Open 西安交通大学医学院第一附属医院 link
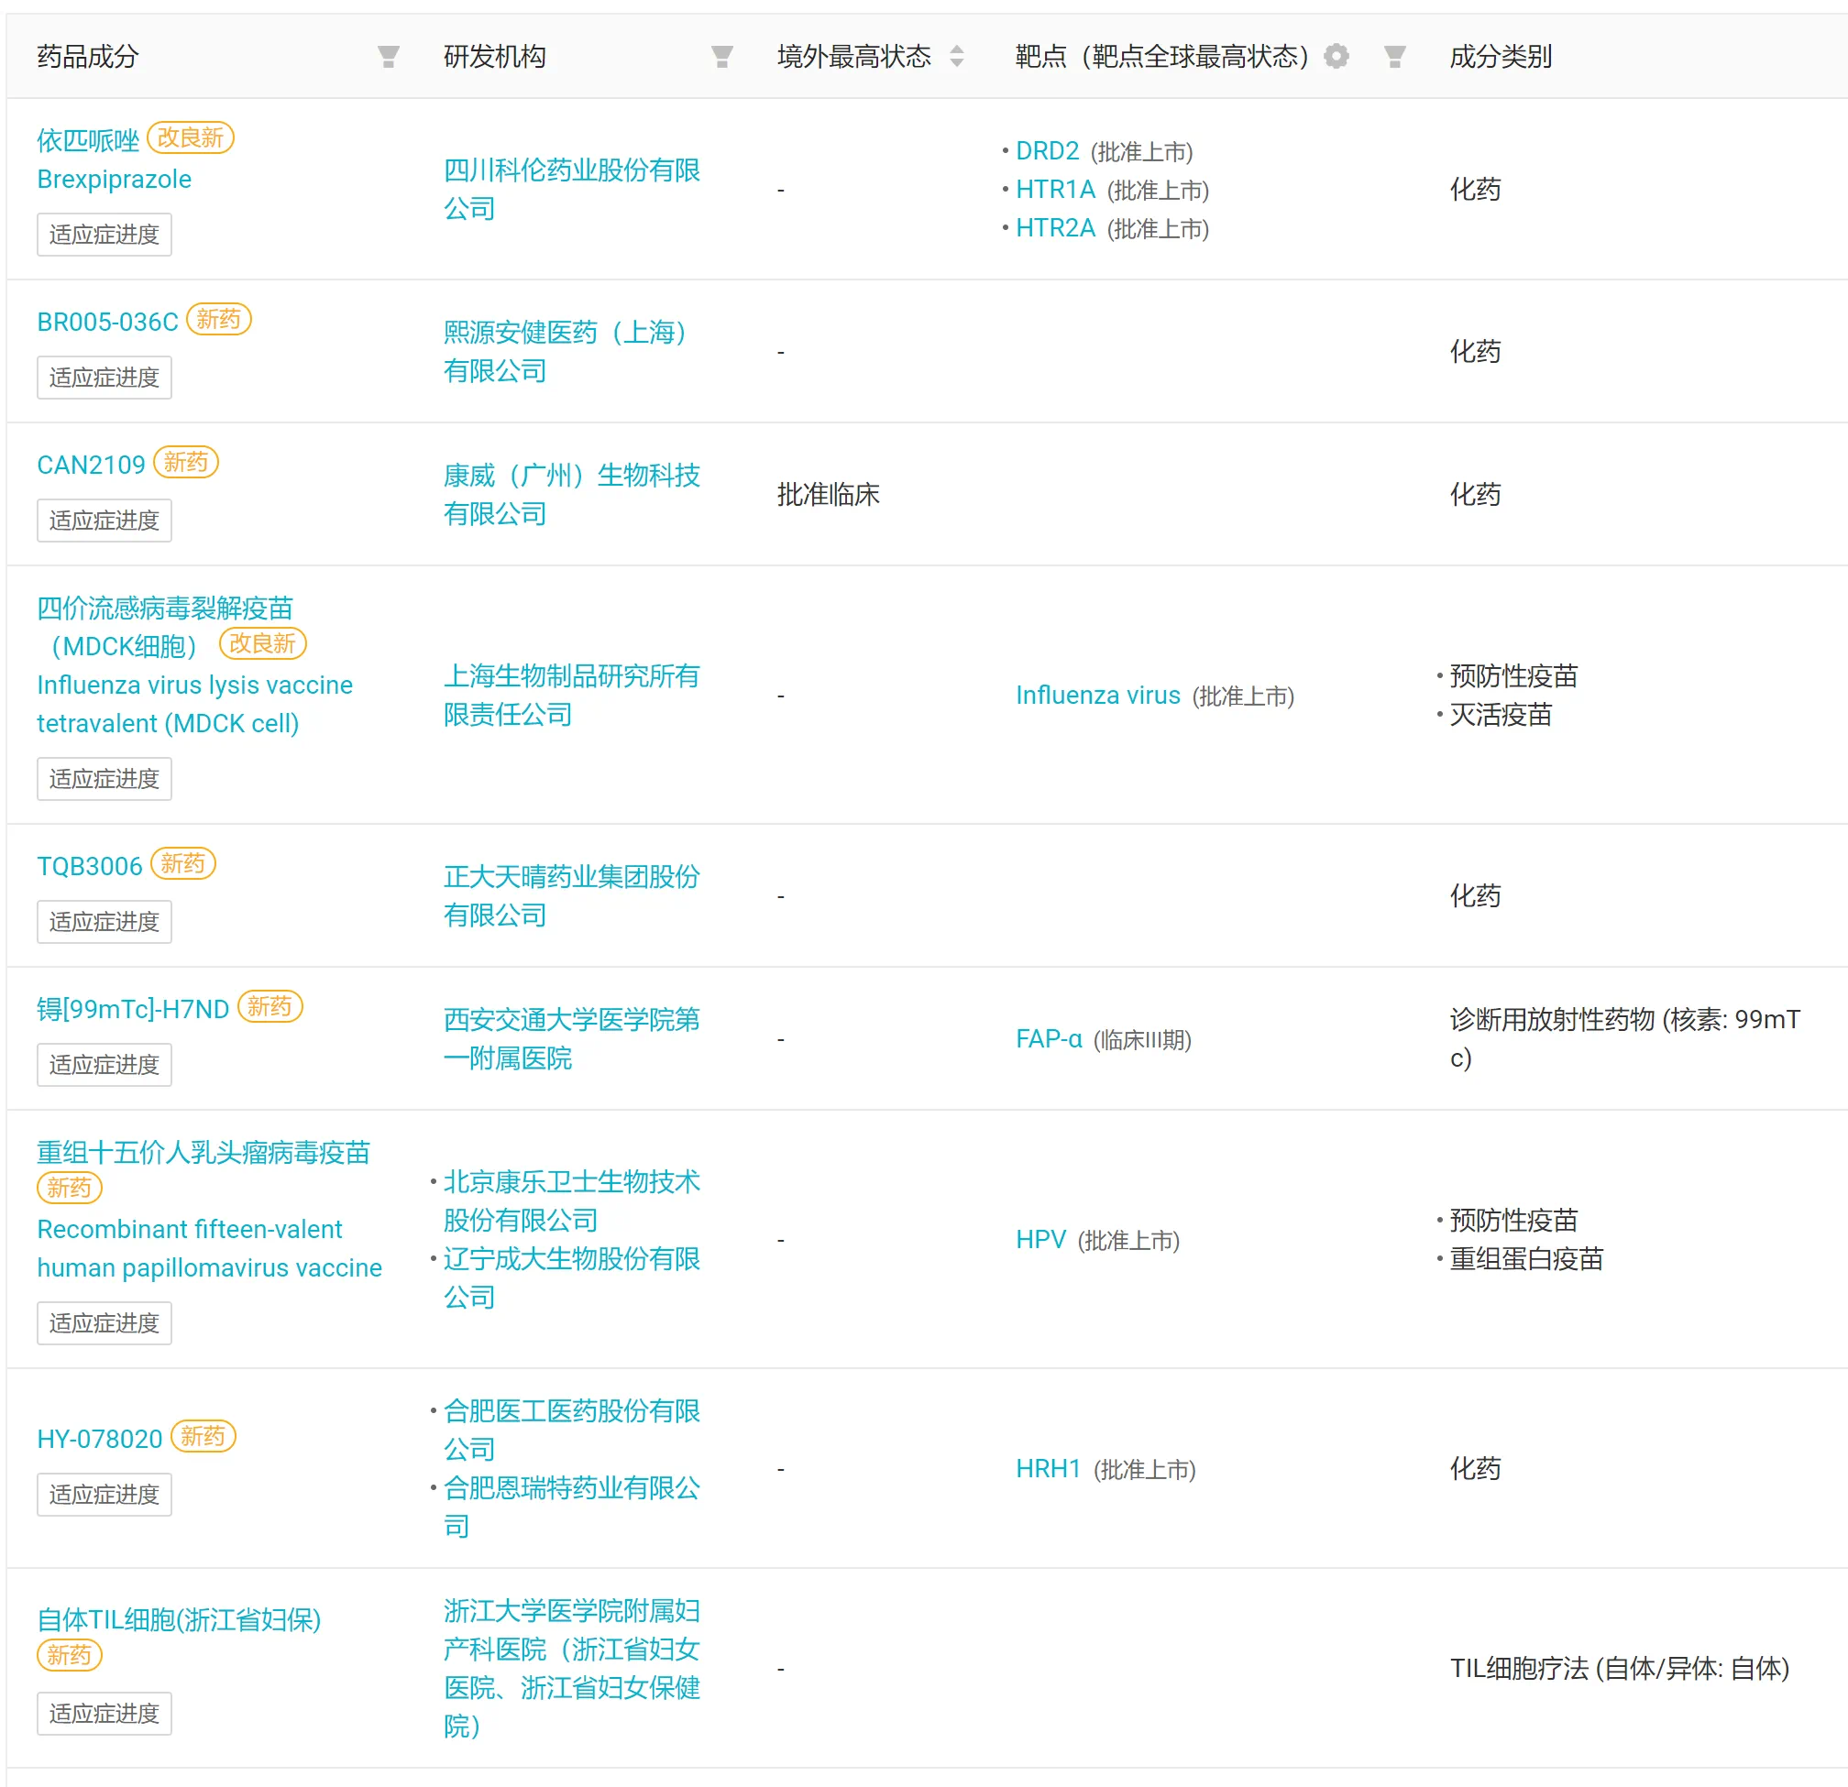The height and width of the screenshot is (1787, 1848). pos(571,1038)
